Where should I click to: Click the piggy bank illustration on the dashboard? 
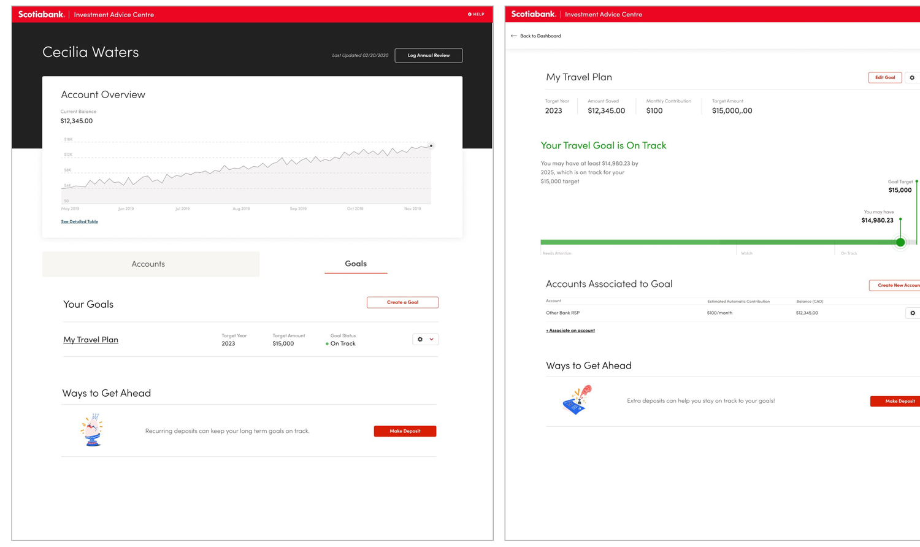click(92, 430)
